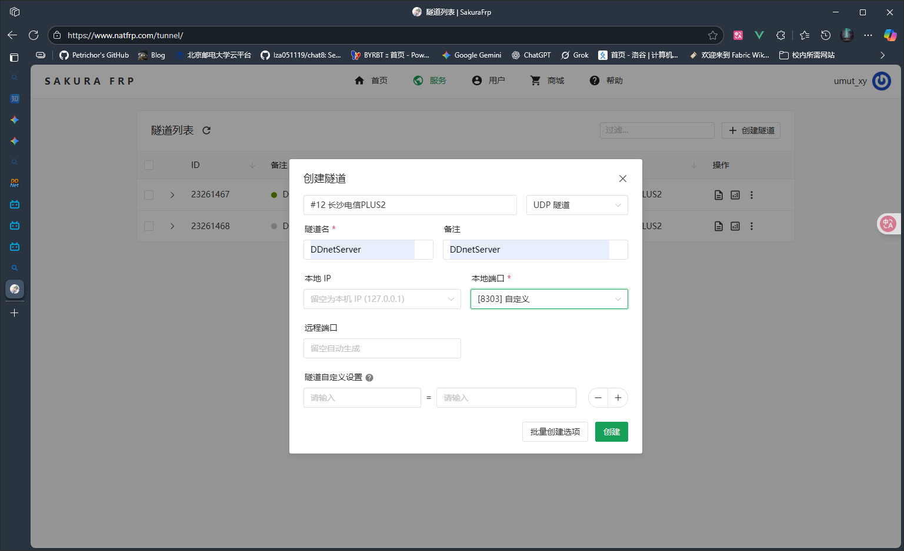The image size is (904, 551).
Task: Check the checkbox for tunnel 23261467
Action: (x=148, y=194)
